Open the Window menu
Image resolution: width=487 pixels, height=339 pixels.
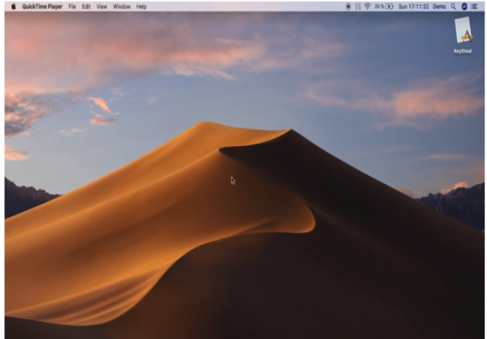point(122,6)
